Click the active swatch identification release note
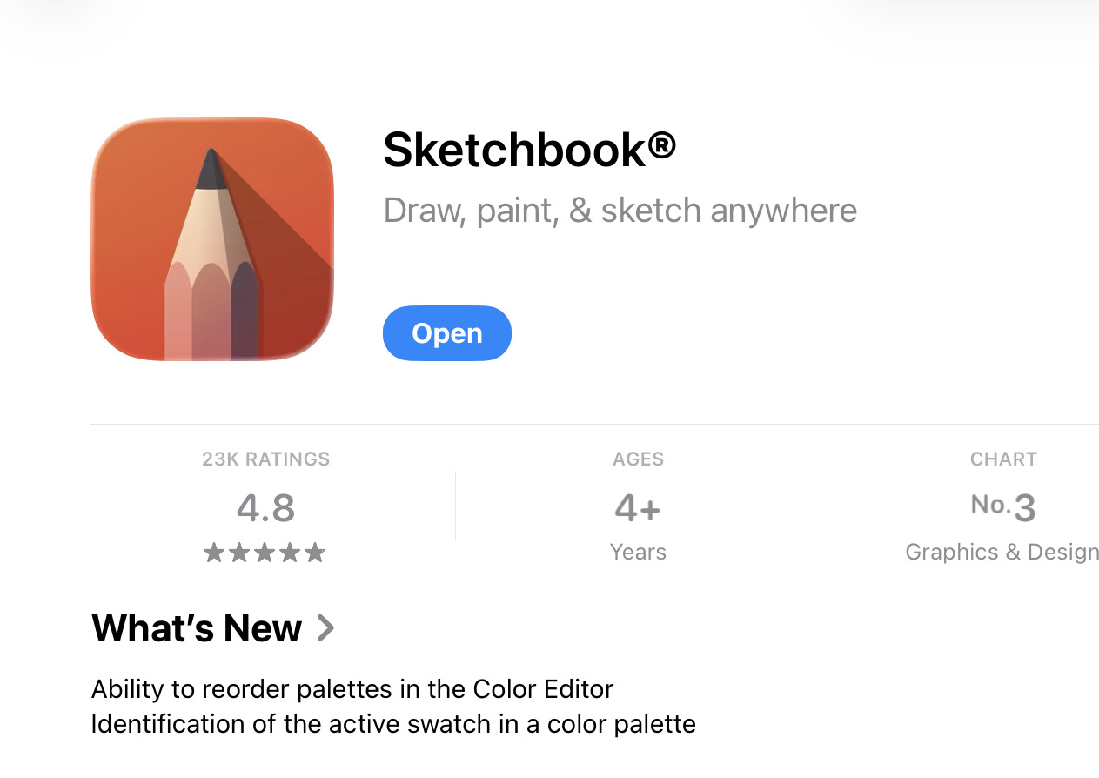1099x778 pixels. click(x=393, y=724)
